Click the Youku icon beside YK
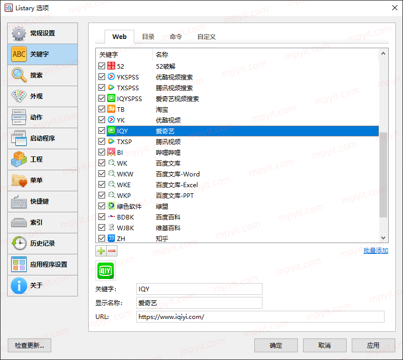Viewport: 403px width, 360px height. [x=111, y=120]
